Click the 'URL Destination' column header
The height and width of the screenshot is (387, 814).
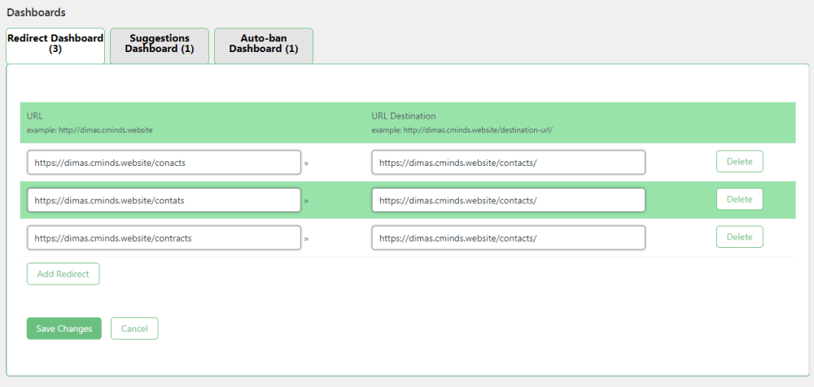[404, 116]
